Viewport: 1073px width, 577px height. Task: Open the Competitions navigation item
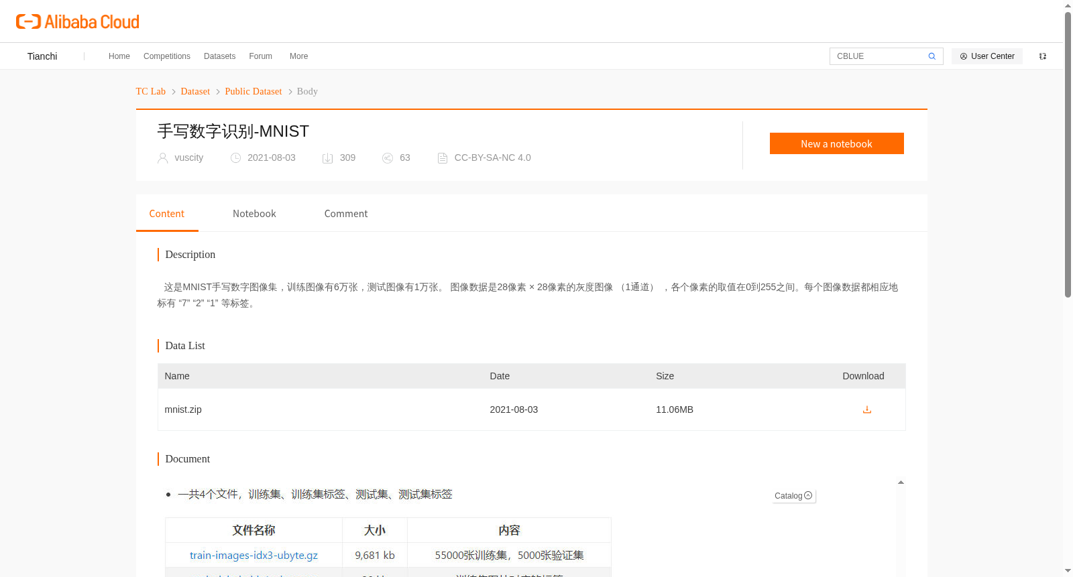(167, 56)
